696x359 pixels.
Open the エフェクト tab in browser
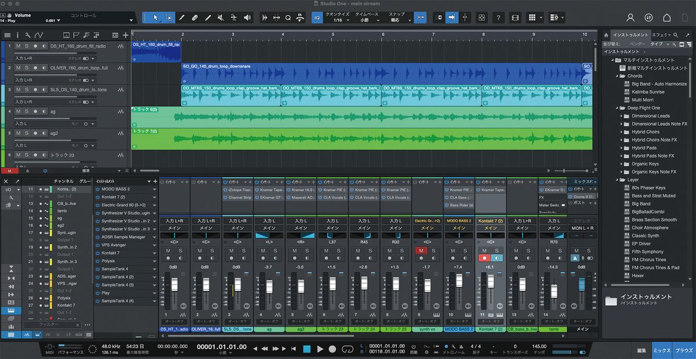pyautogui.click(x=660, y=35)
